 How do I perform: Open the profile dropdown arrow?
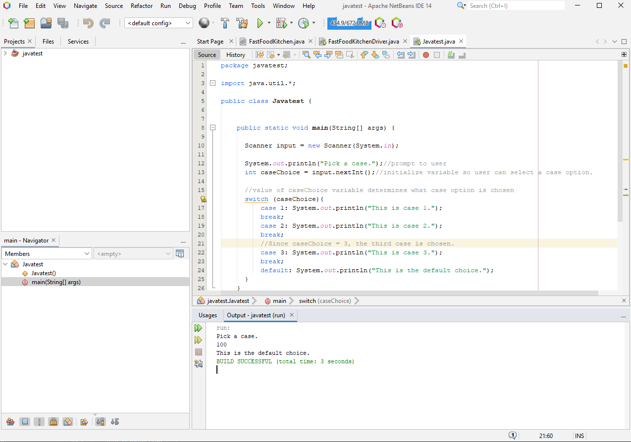tap(314, 23)
